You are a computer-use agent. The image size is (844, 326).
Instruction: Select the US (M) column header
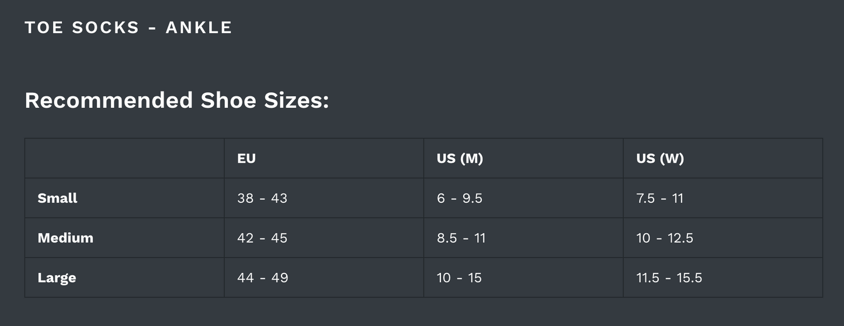click(460, 159)
